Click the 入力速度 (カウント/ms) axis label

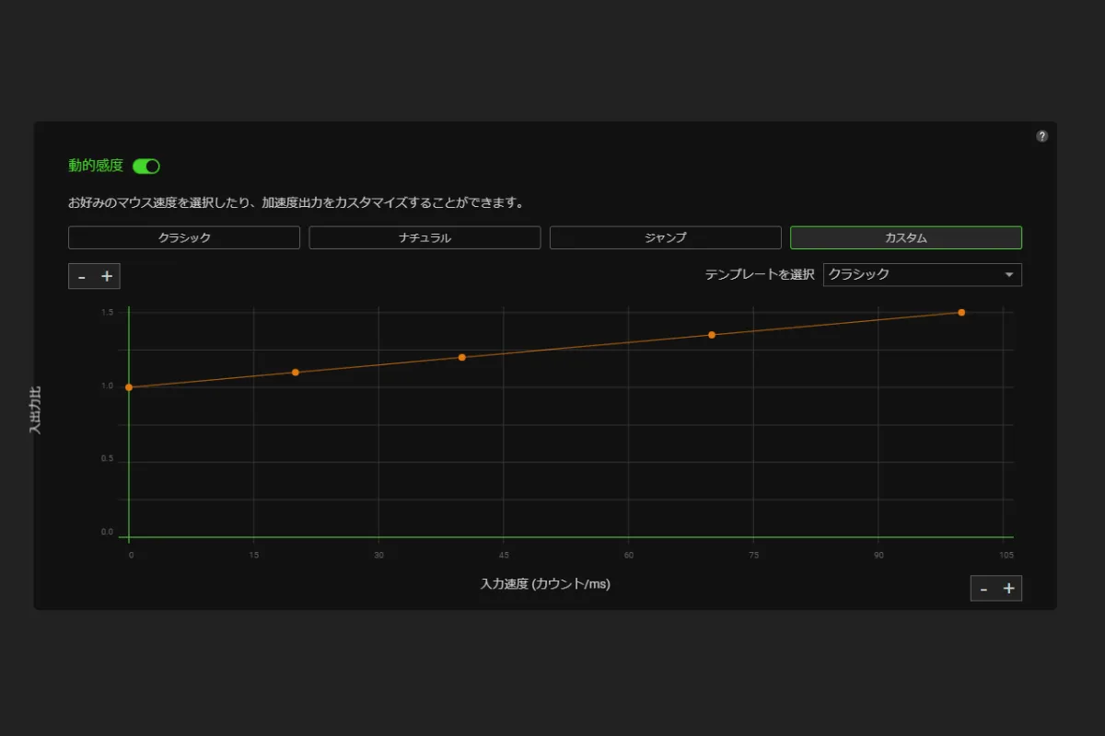click(x=545, y=584)
